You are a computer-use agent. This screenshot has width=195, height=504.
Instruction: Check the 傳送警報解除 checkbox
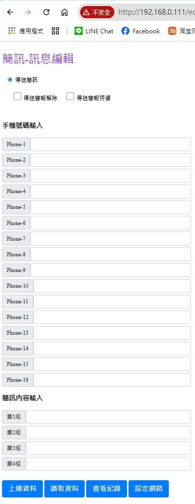[x=17, y=97]
